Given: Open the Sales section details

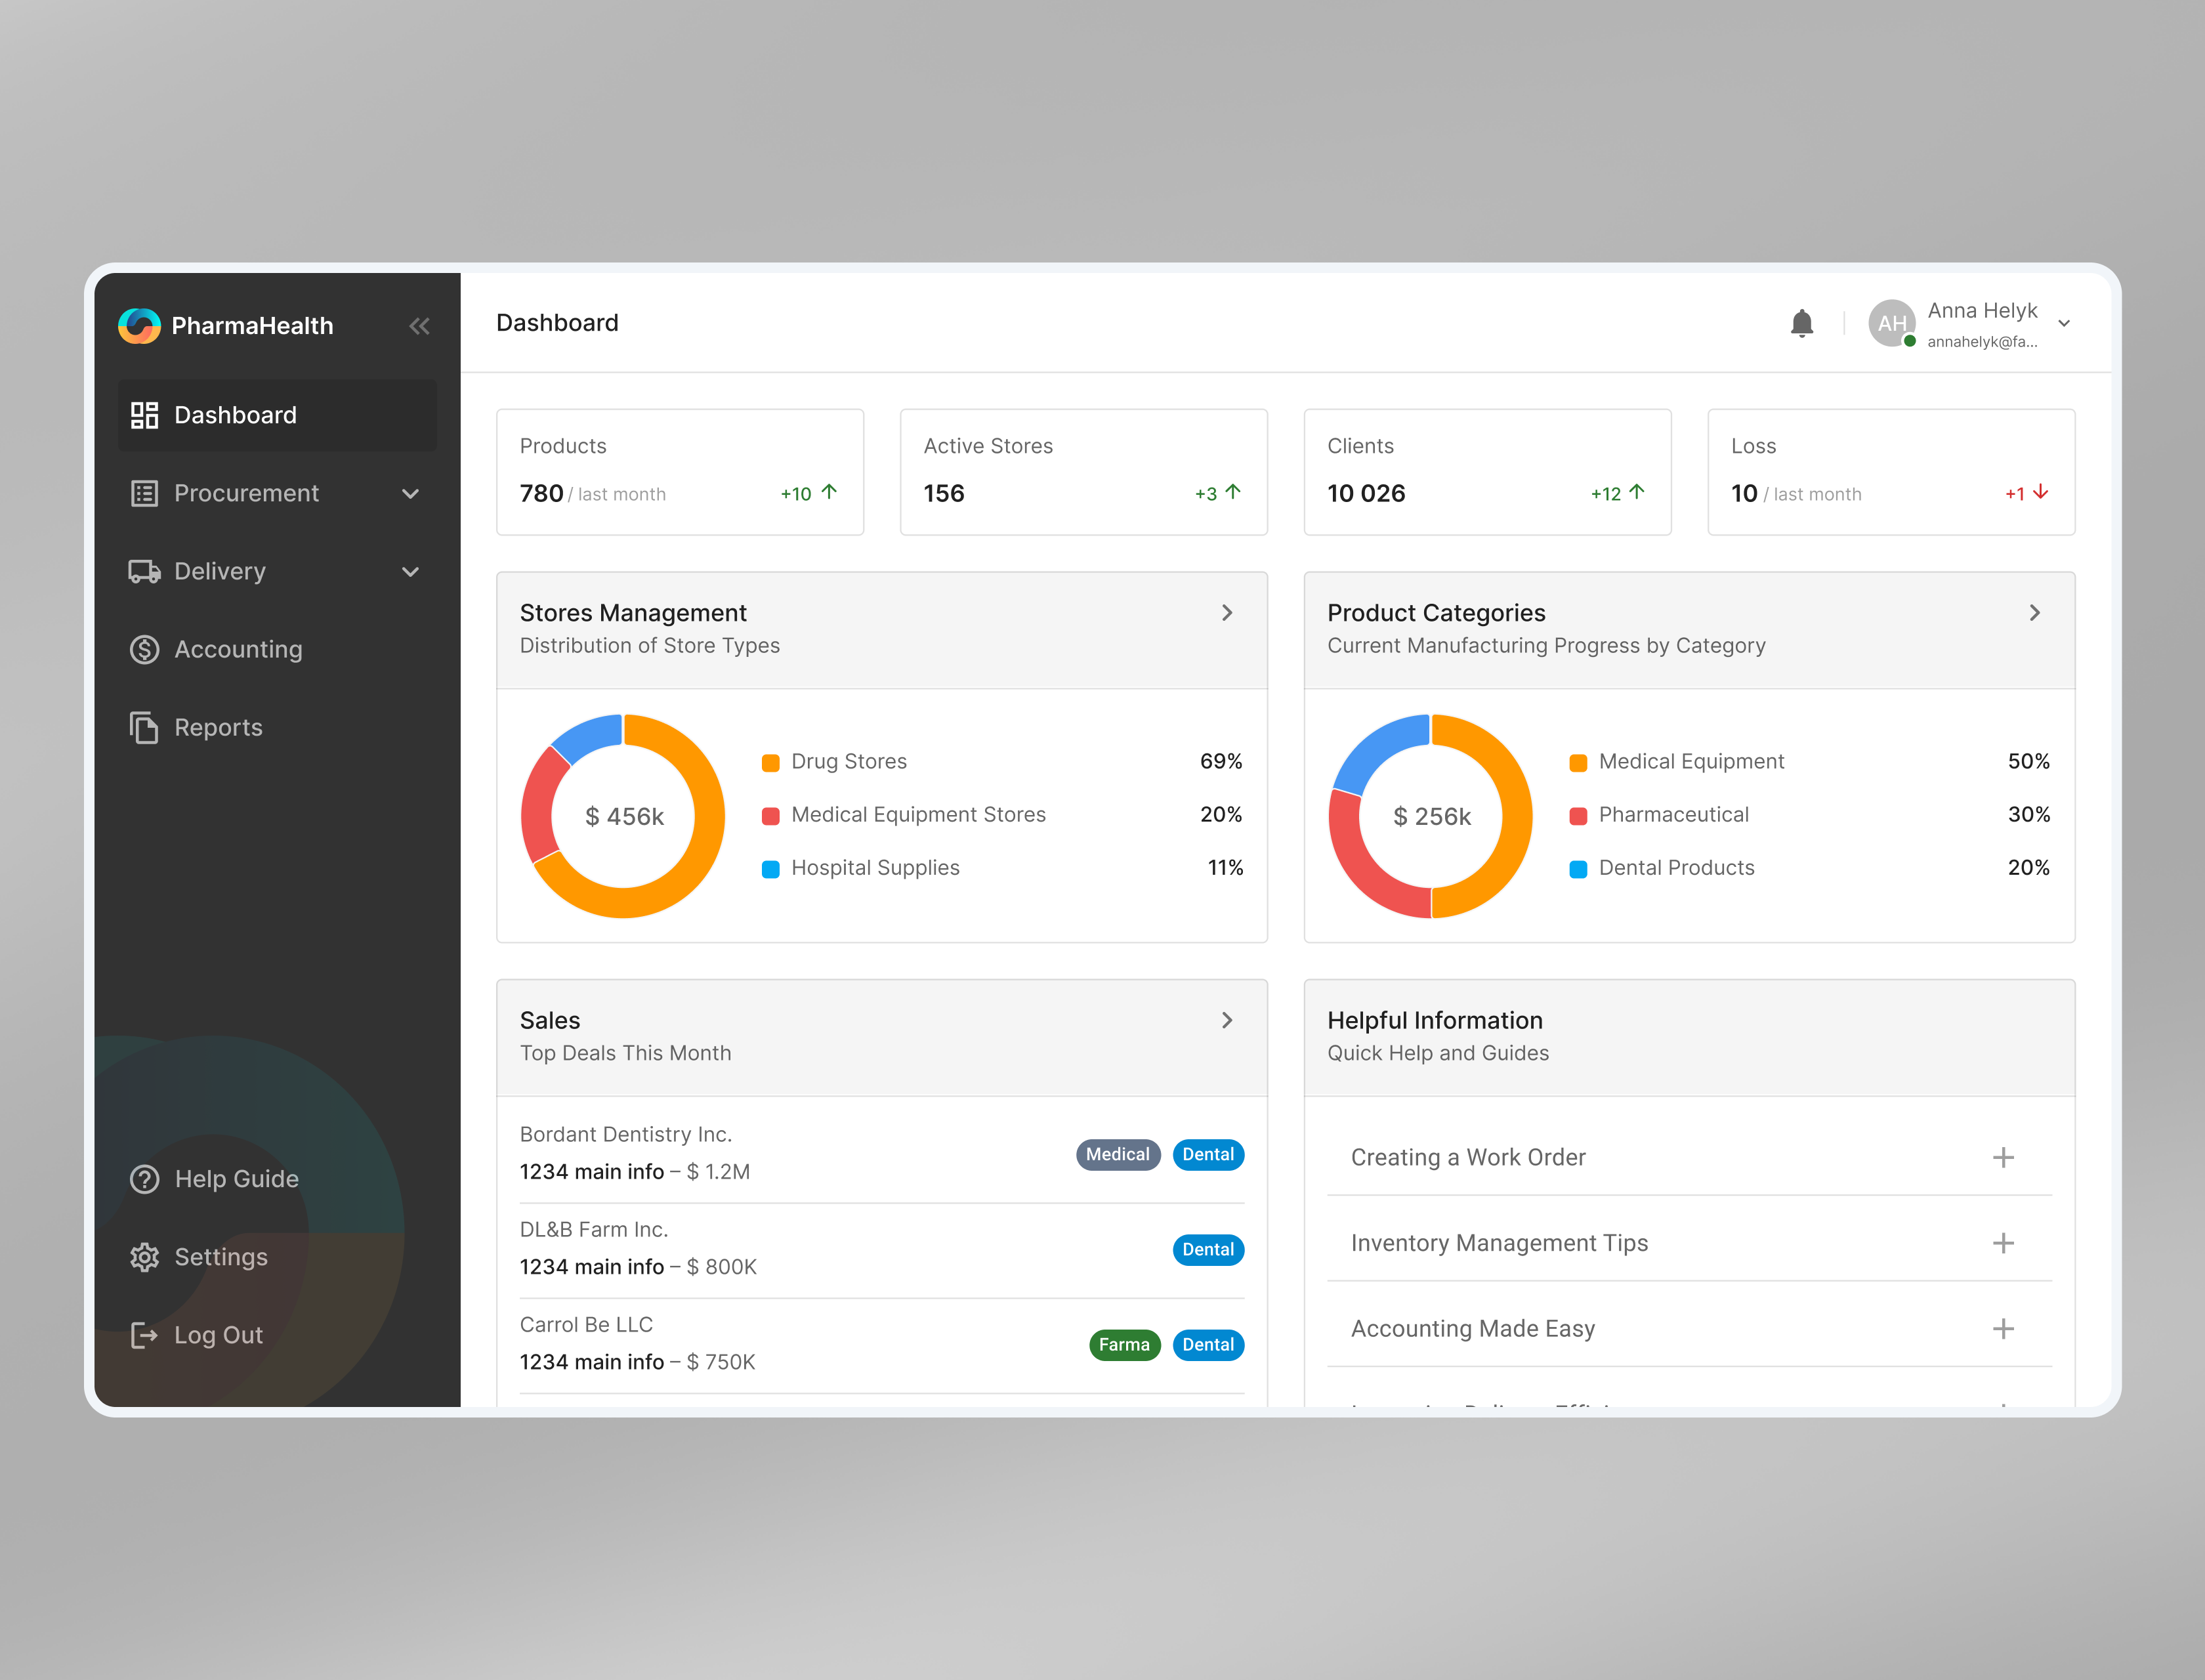Looking at the screenshot, I should (x=1228, y=1020).
